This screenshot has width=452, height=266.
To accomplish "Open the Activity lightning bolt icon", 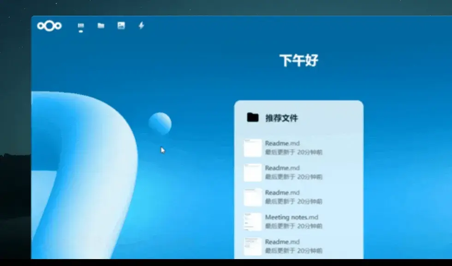I will coord(141,25).
